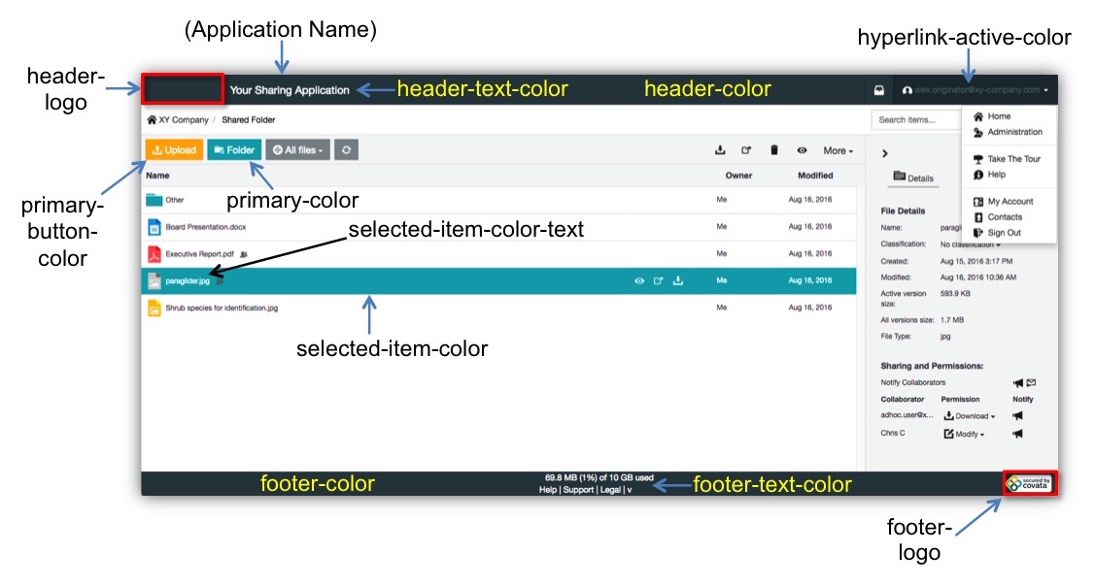Viewport: 1095px width, 586px height.
Task: Toggle the eye preview icon in toolbar
Action: click(803, 150)
